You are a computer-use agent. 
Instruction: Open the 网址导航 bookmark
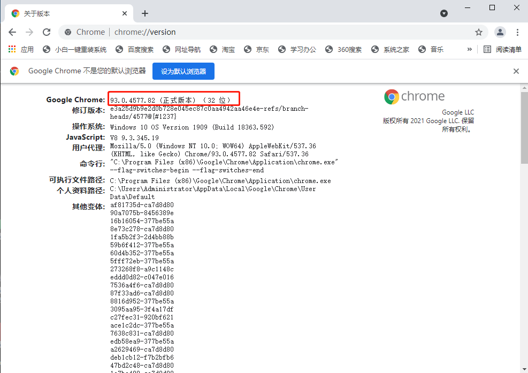[x=181, y=50]
